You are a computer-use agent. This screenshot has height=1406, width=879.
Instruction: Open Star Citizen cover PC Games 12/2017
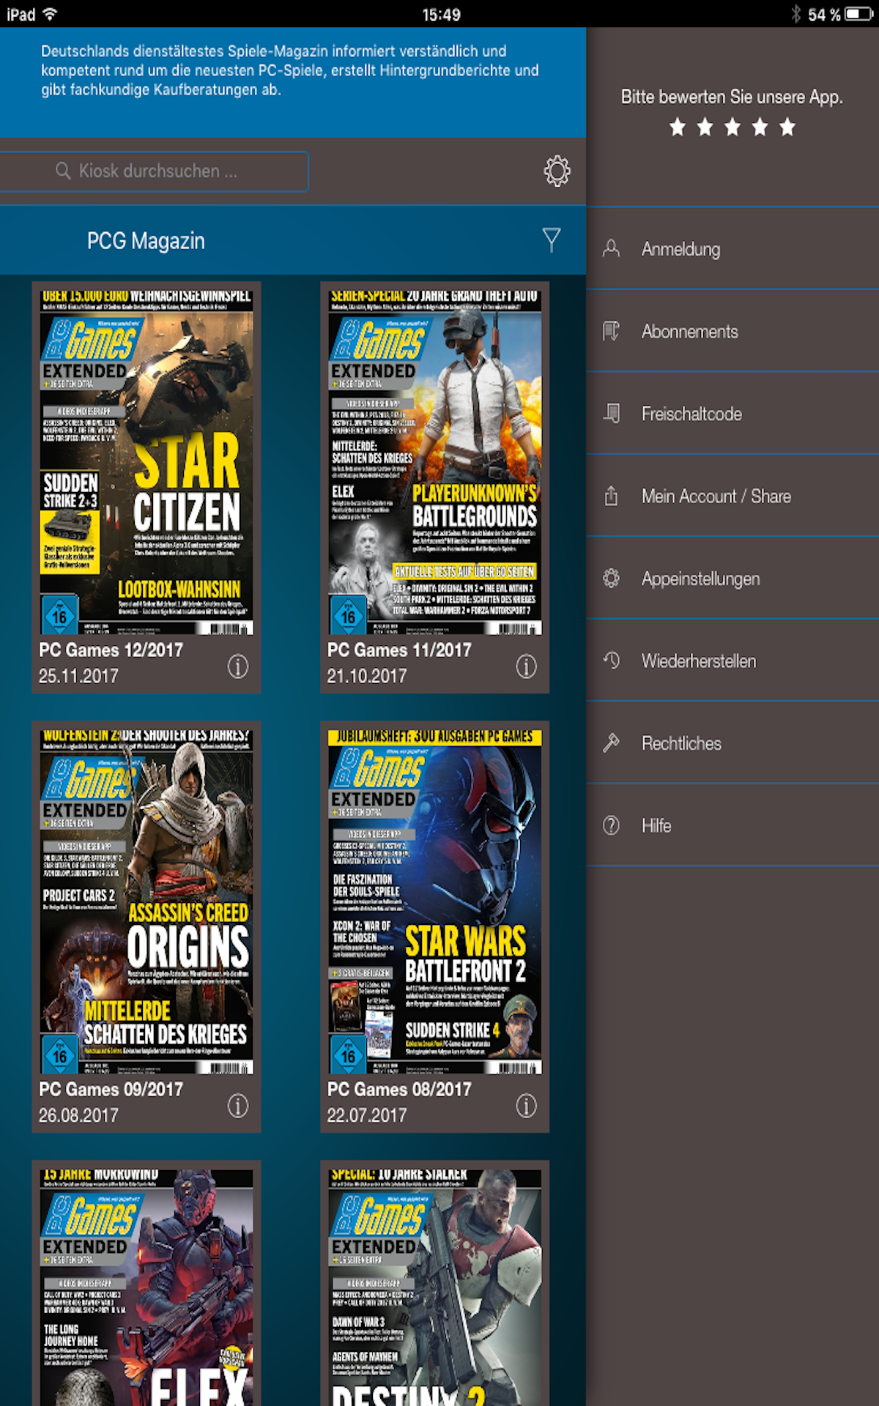coord(146,462)
